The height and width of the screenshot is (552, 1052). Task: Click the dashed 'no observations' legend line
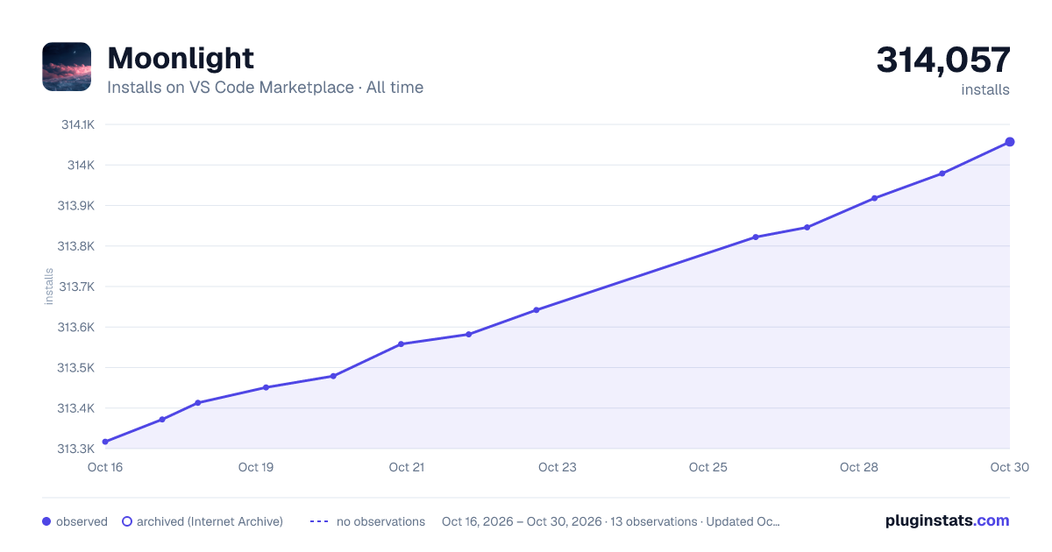(319, 521)
